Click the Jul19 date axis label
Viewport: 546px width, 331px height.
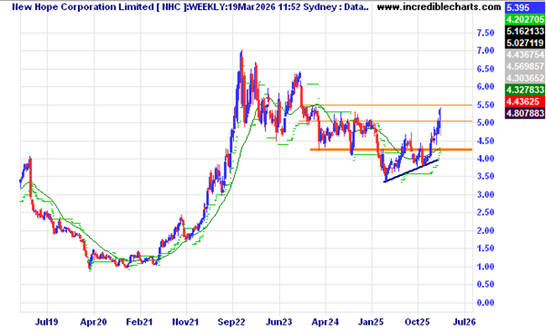pyautogui.click(x=46, y=322)
